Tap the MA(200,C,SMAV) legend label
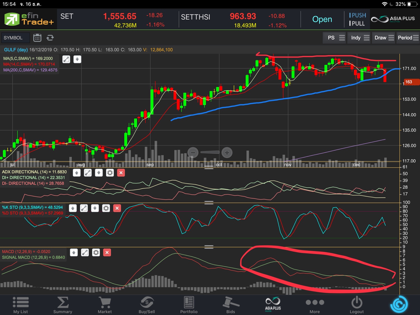 (x=30, y=70)
